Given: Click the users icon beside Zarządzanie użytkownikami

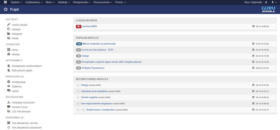Looking at the screenshot, I should point(8,66).
